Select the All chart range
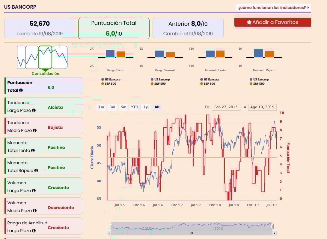 [157, 107]
